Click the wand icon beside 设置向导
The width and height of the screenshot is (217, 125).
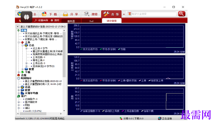36,20
